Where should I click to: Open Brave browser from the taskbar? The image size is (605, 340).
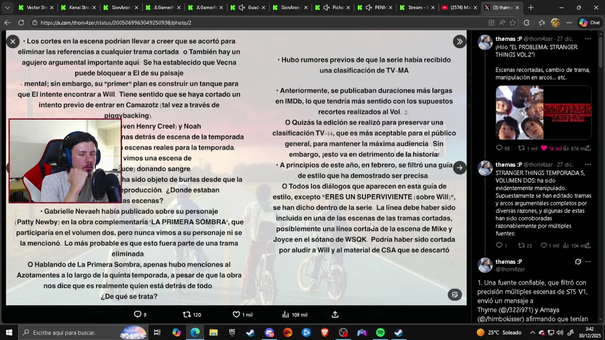tap(325, 332)
